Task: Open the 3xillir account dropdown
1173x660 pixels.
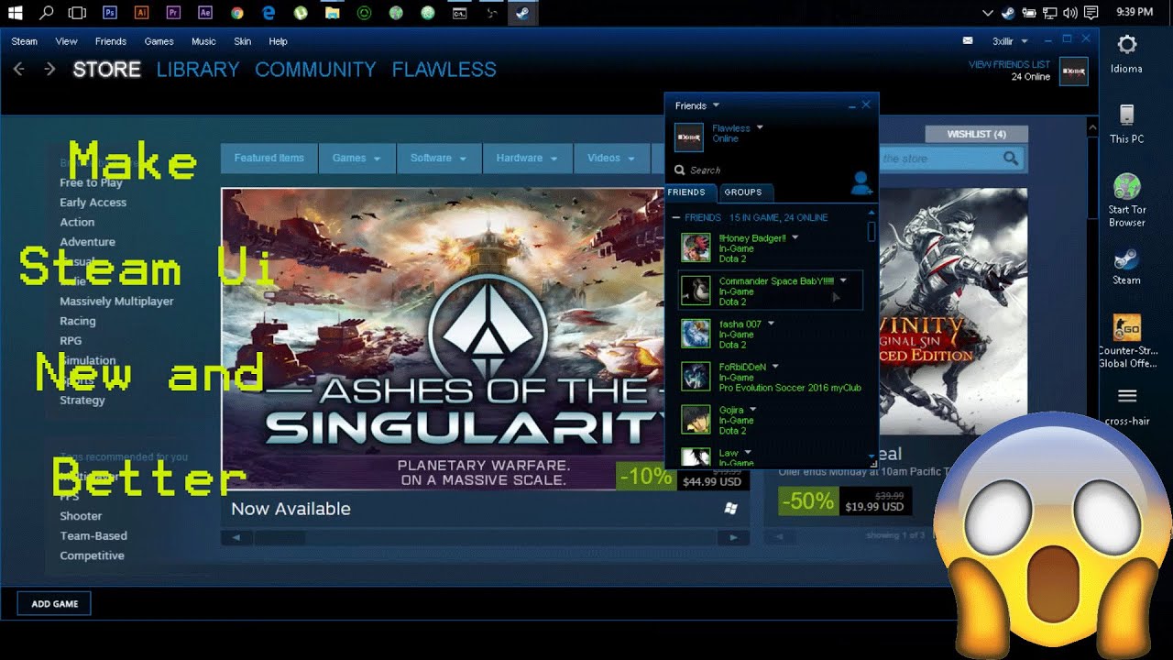Action: 1010,41
